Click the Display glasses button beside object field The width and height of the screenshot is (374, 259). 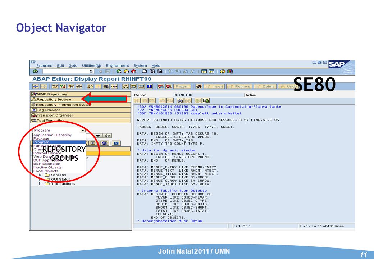click(x=107, y=136)
